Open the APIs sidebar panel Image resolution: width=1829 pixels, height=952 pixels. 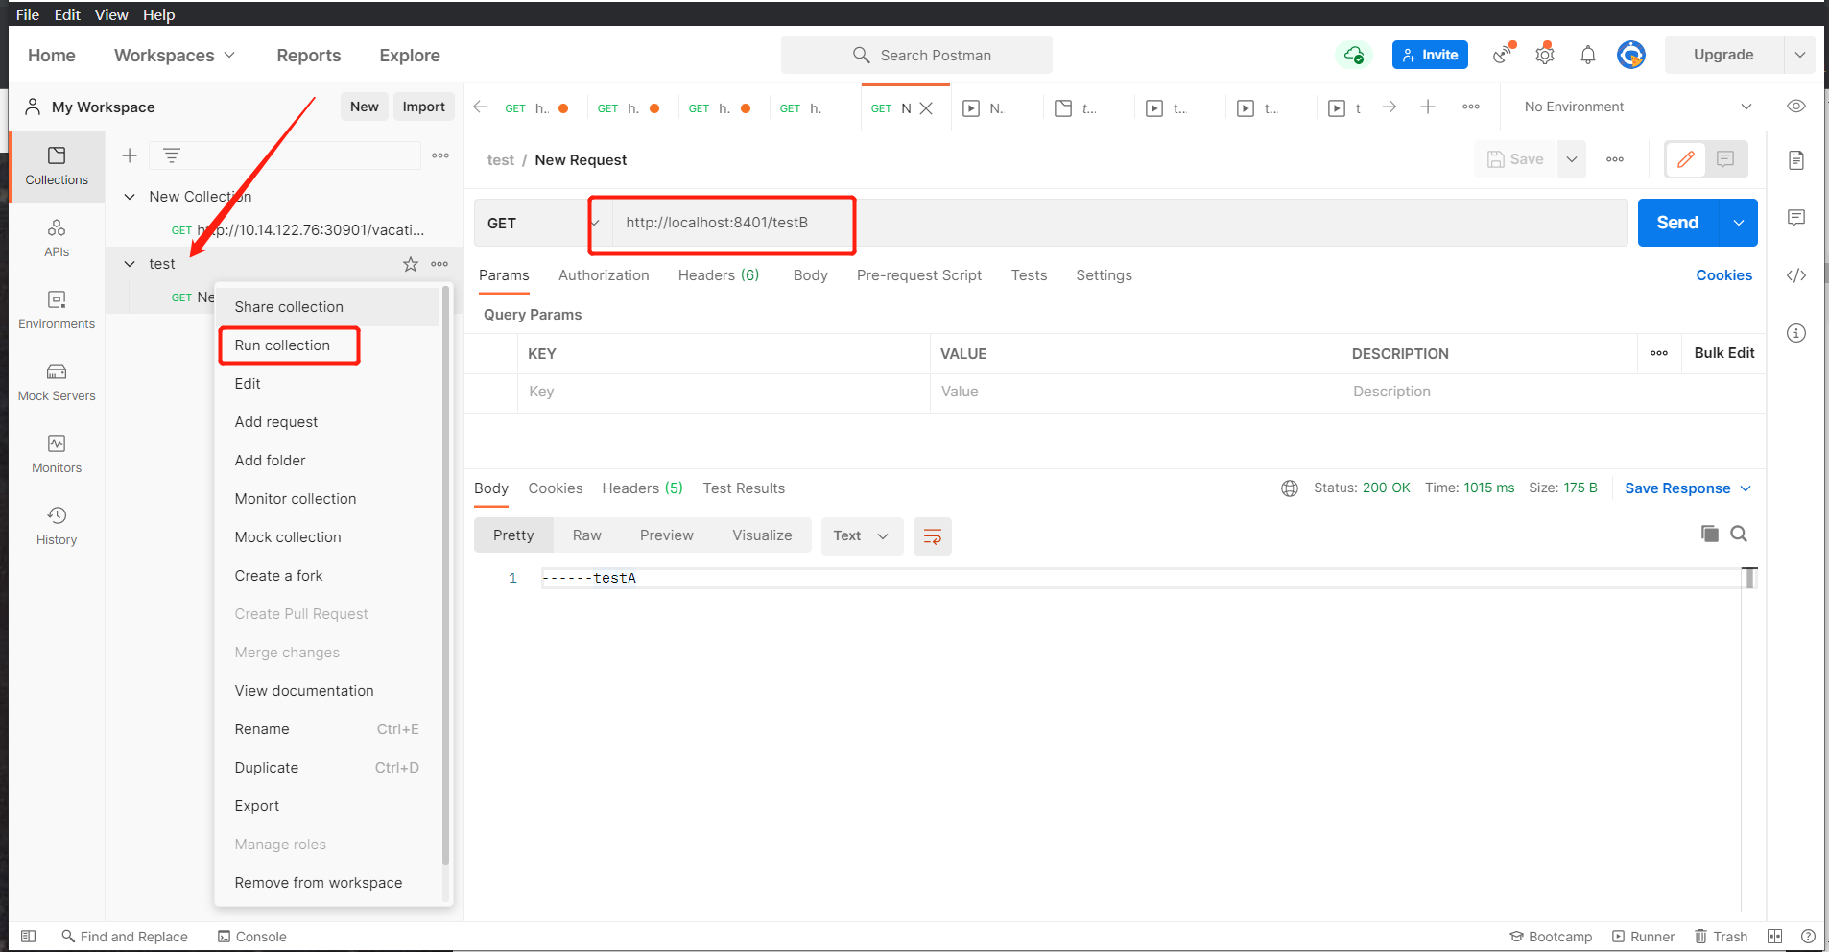click(x=57, y=238)
